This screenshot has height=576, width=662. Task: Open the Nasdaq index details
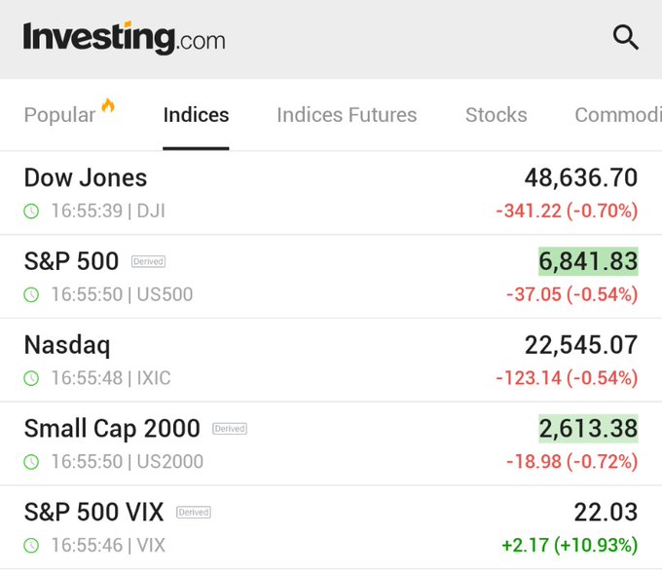(x=67, y=345)
